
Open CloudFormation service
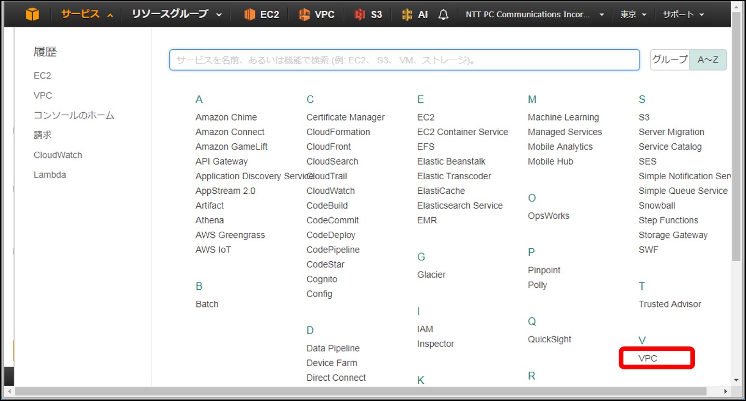[x=338, y=132]
